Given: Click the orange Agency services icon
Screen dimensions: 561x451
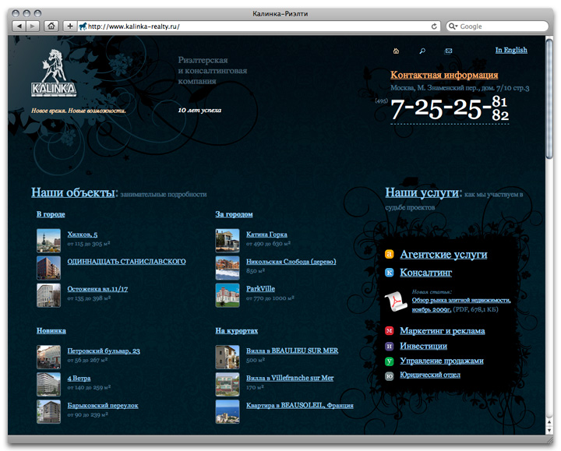Looking at the screenshot, I should [390, 255].
